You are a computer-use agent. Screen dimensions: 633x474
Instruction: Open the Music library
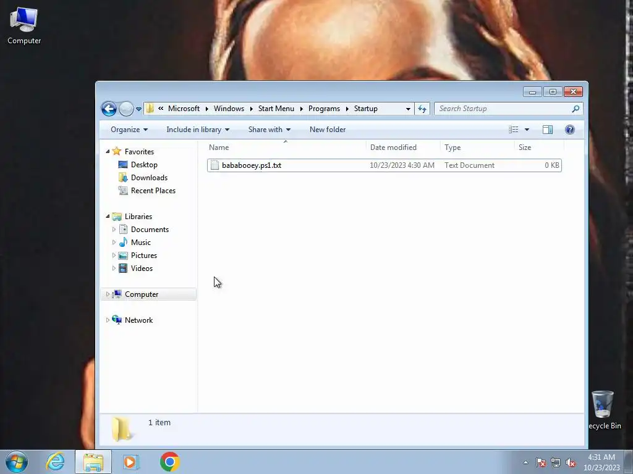[140, 242]
